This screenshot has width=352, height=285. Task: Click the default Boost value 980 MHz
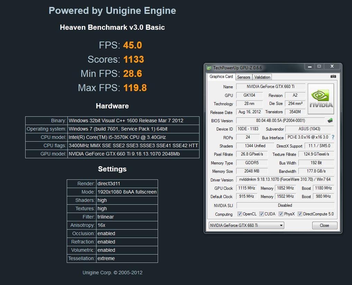[x=324, y=196]
